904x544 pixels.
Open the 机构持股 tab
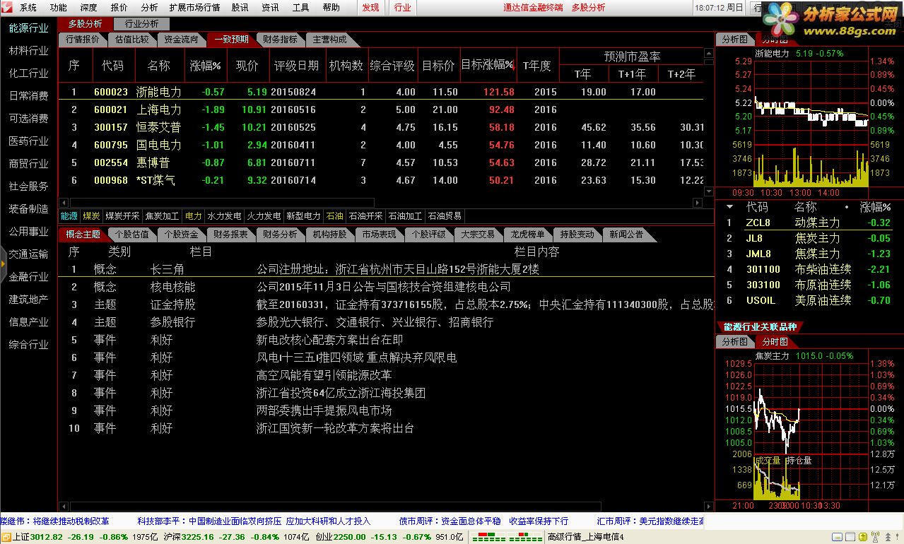[330, 234]
